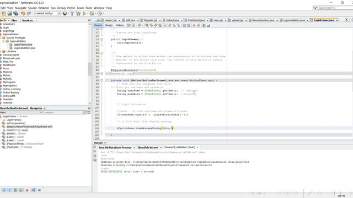Click the green Run Project icon
353x198 pixels.
click(x=84, y=13)
